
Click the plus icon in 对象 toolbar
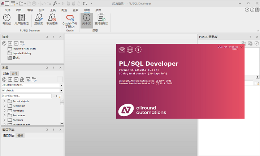click(10, 79)
